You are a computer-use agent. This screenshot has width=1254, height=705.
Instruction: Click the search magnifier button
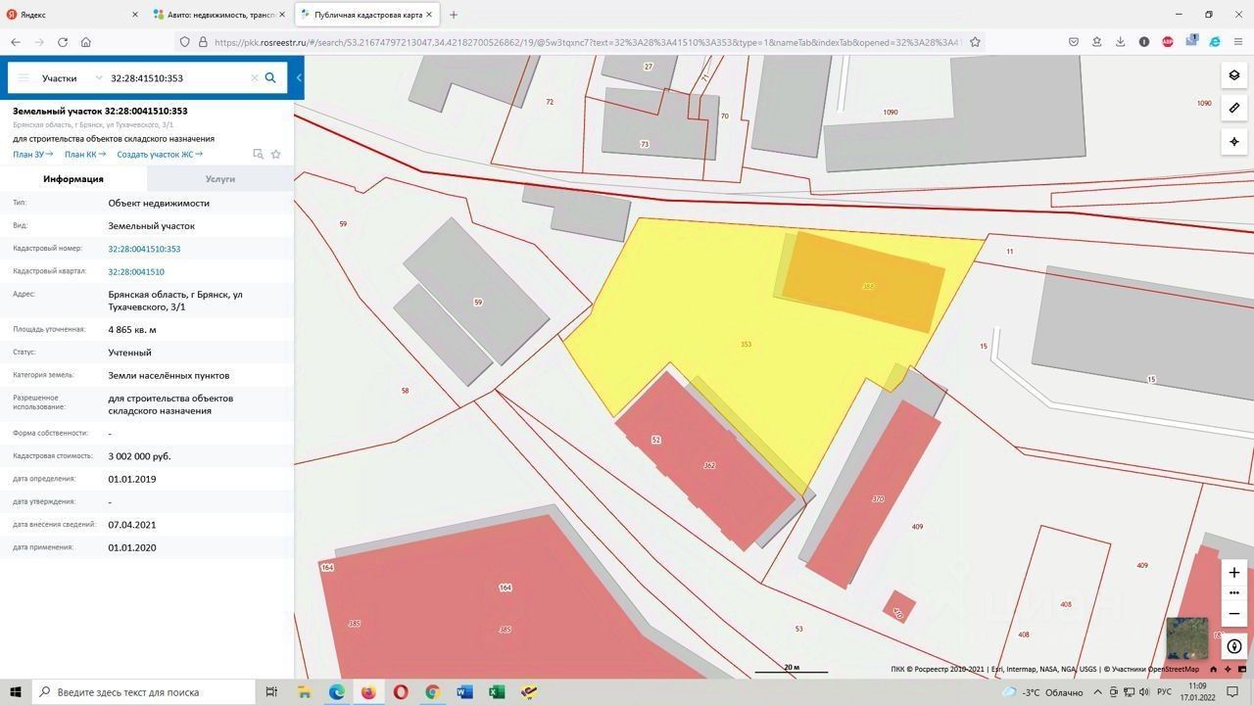point(270,77)
